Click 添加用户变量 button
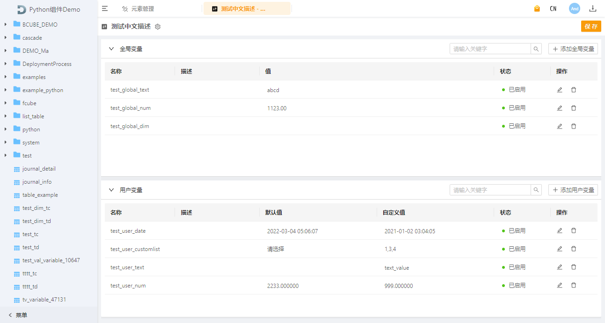Image resolution: width=605 pixels, height=323 pixels. click(x=573, y=190)
